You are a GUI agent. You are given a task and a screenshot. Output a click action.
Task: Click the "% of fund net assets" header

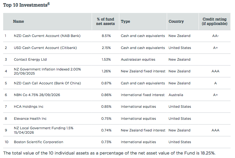click(x=105, y=21)
